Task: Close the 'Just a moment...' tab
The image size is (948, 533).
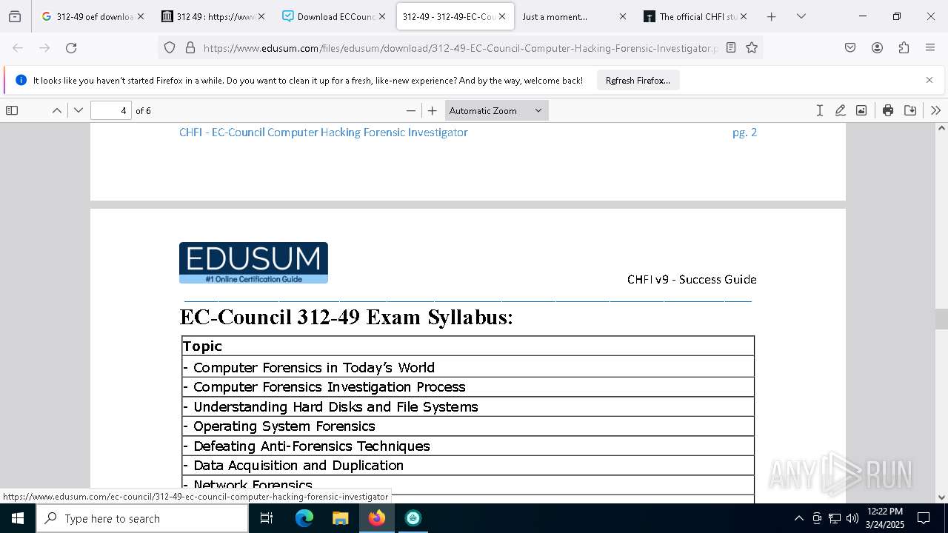Action: [x=622, y=16]
